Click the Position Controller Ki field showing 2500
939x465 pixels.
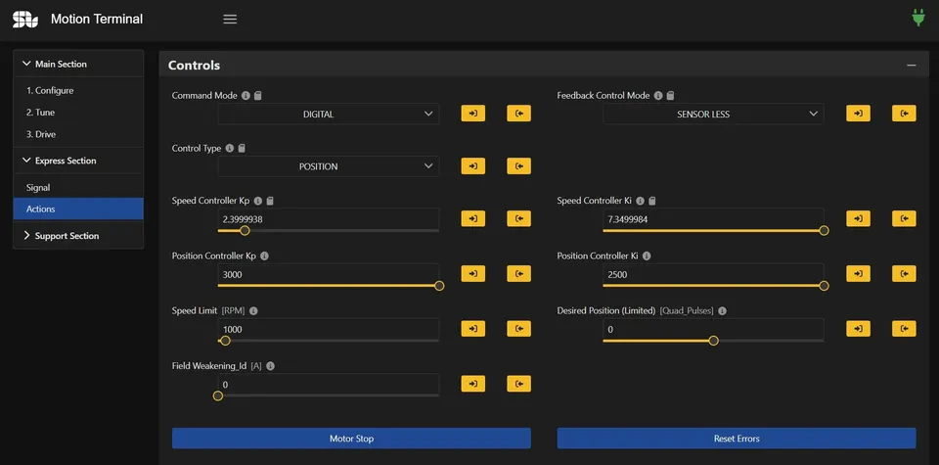[713, 274]
